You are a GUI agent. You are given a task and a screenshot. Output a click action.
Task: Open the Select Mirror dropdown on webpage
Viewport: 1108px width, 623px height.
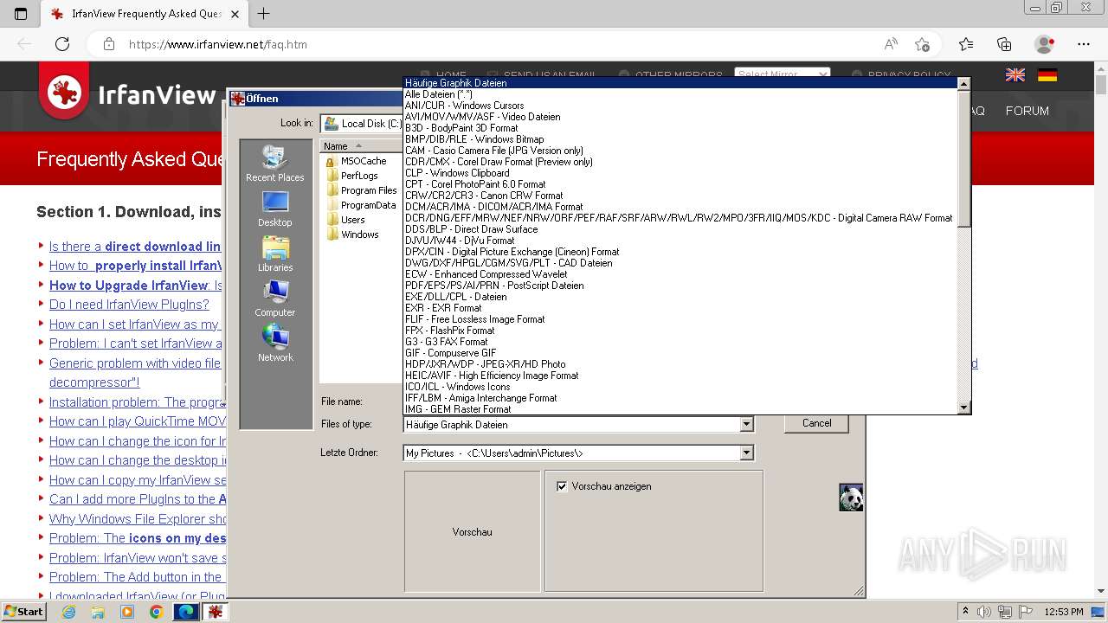click(x=782, y=74)
